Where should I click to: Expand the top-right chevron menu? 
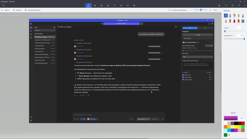click(x=245, y=5)
